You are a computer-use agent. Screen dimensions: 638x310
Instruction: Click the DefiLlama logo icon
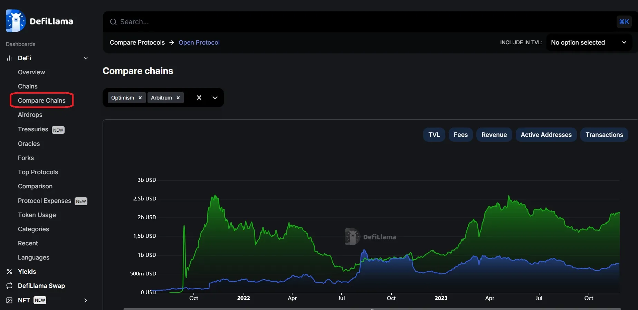tap(16, 21)
